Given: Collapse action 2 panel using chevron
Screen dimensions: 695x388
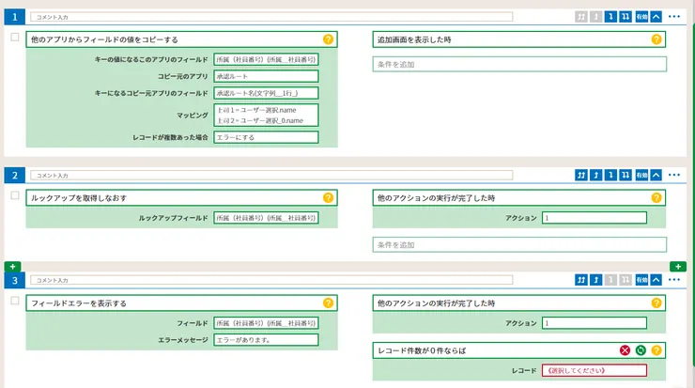Looking at the screenshot, I should [656, 175].
